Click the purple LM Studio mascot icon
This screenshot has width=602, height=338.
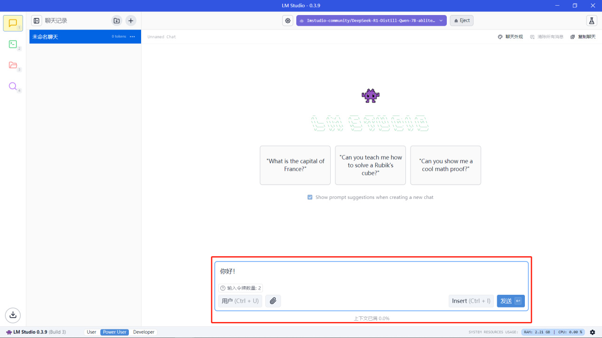pos(371,96)
